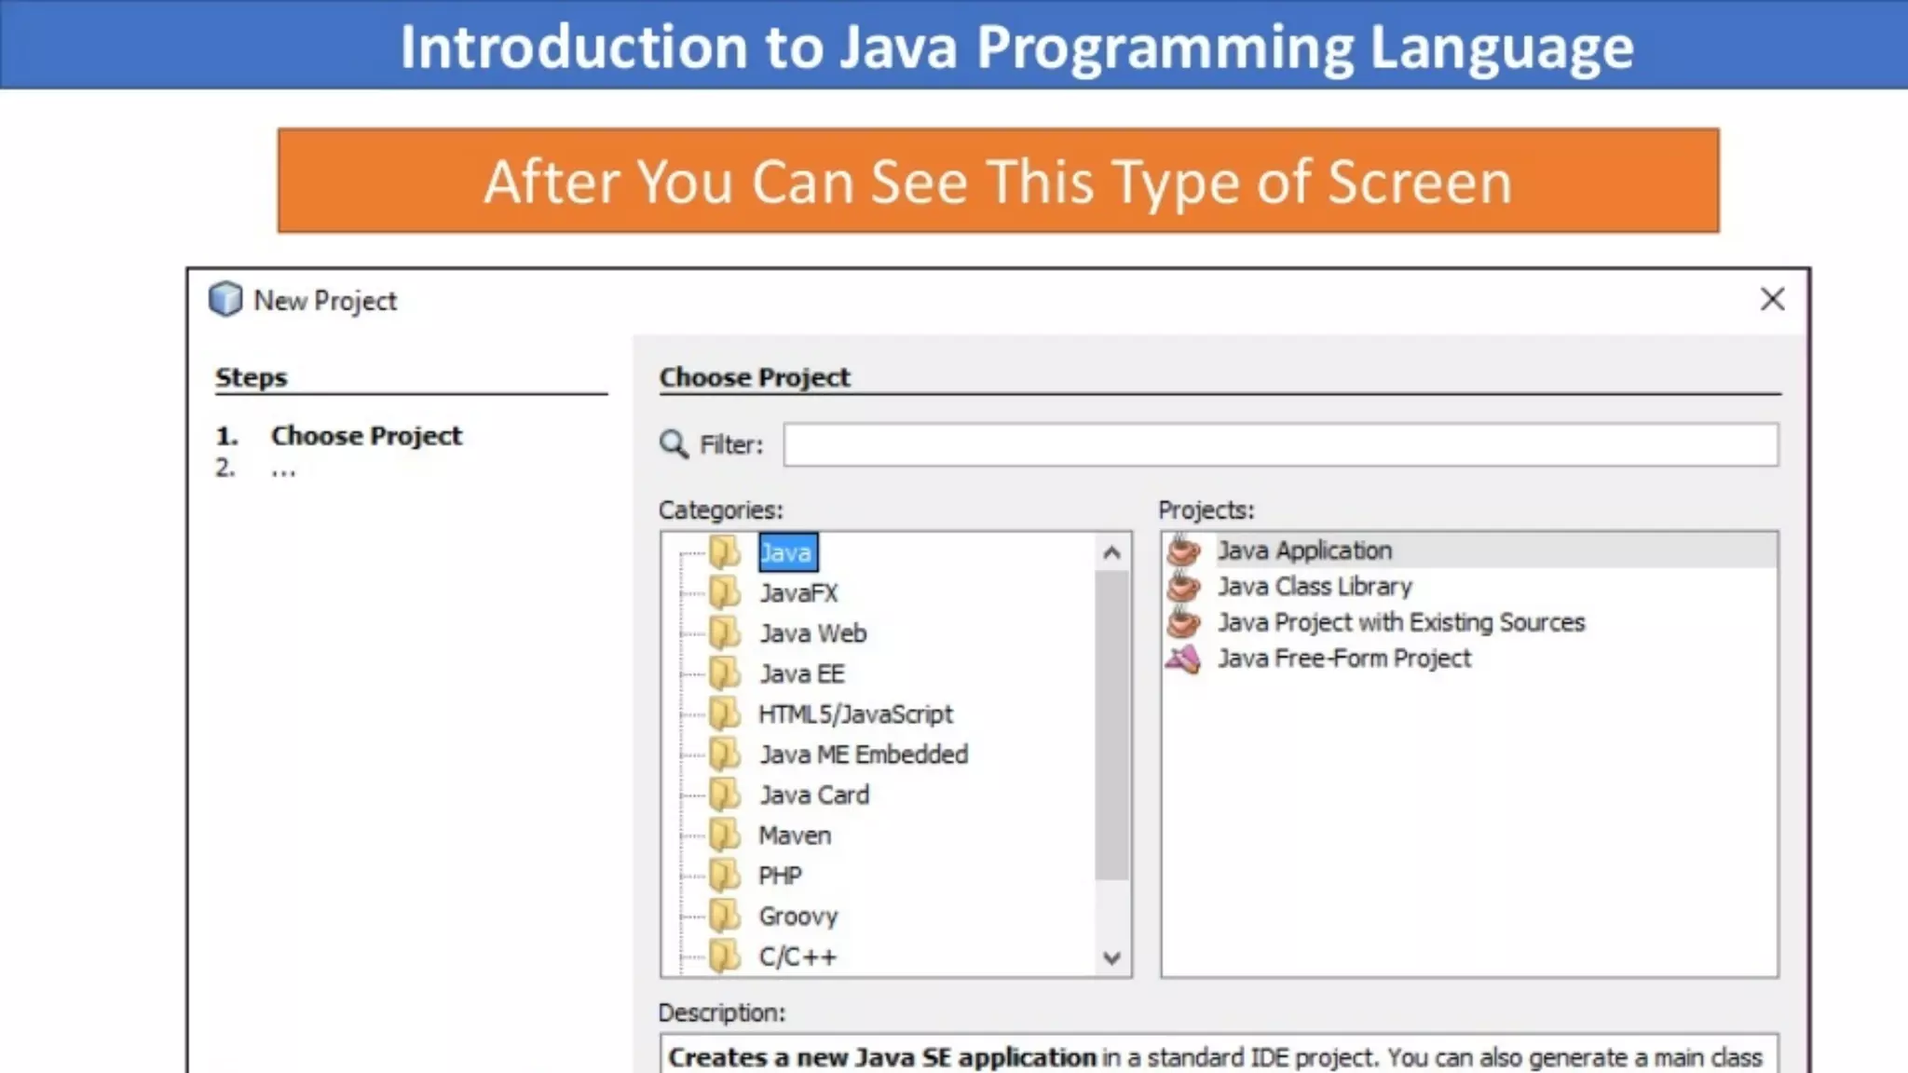This screenshot has width=1908, height=1073.
Task: Close the New Project dialog
Action: [x=1772, y=299]
